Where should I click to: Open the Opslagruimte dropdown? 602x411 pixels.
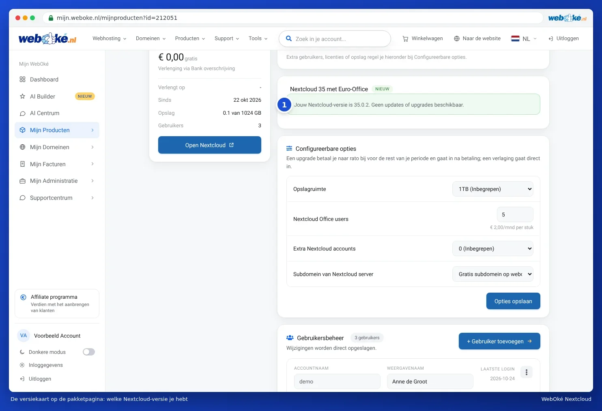(493, 189)
